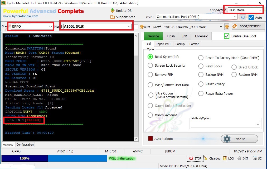Open the Model A1601 (F1S) dropdown
Image resolution: width=267 pixels, height=169 pixels.
(x=97, y=27)
